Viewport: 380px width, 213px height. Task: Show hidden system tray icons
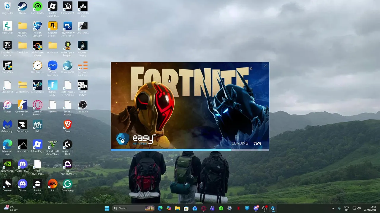[333, 208]
